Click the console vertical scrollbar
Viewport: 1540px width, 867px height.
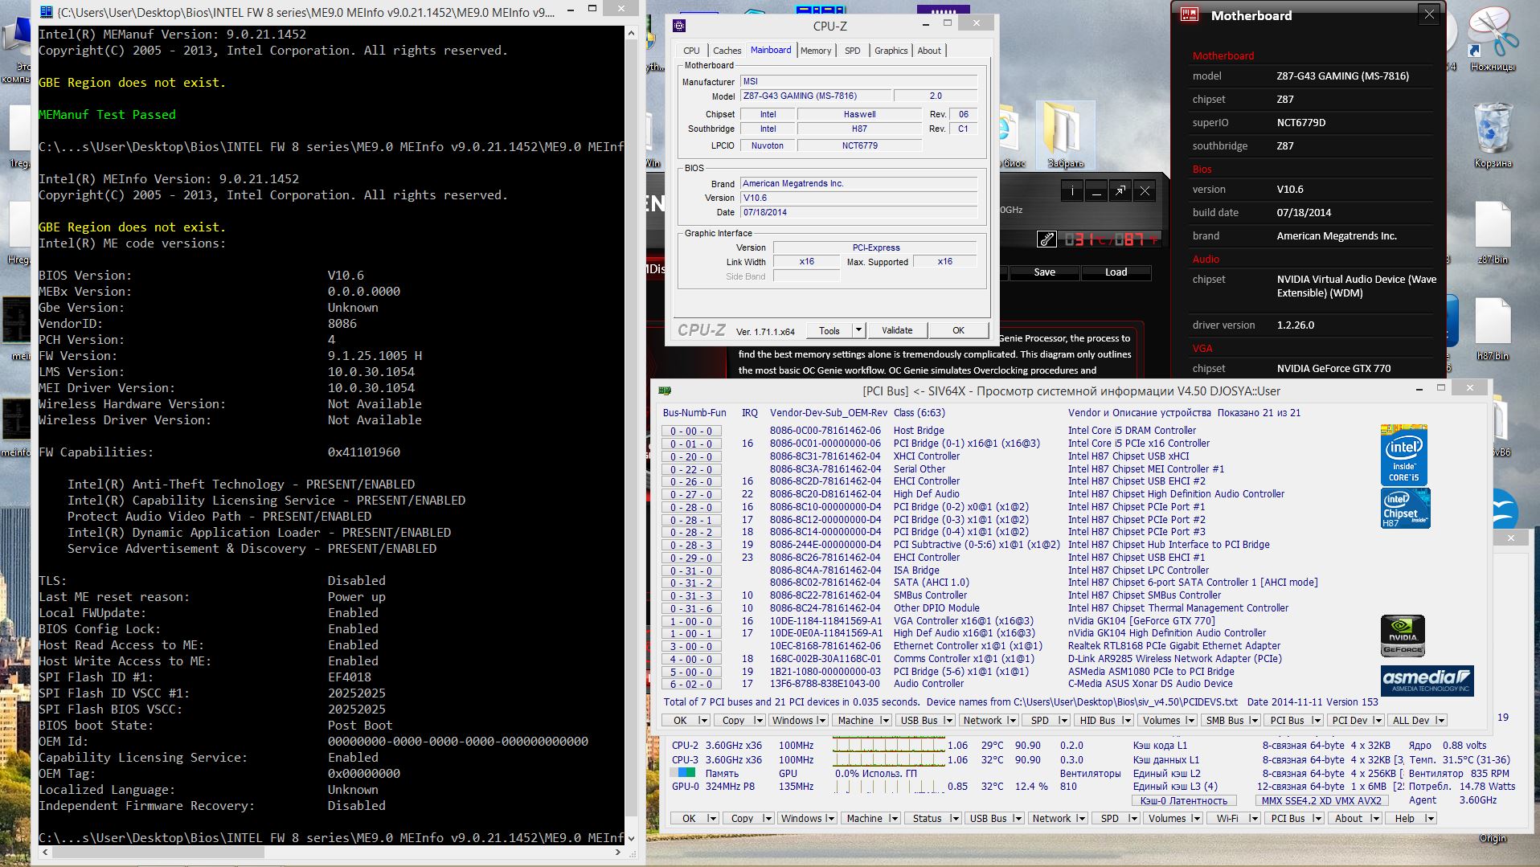631,434
